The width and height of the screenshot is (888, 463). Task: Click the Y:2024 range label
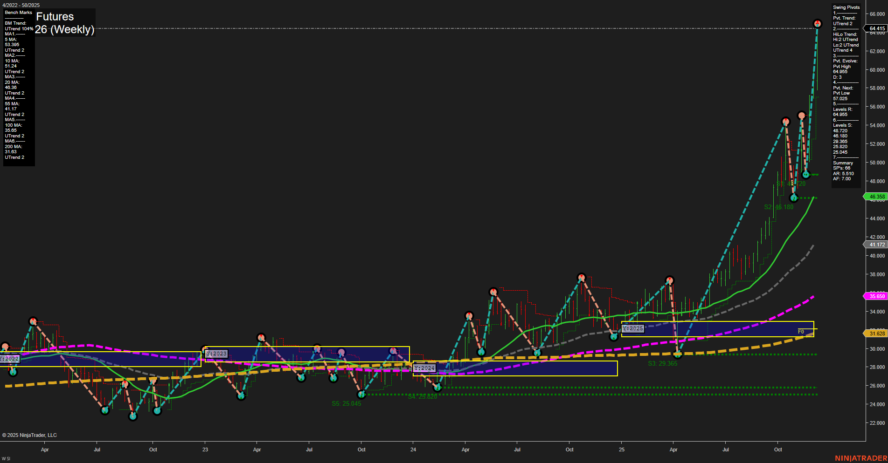tap(424, 368)
